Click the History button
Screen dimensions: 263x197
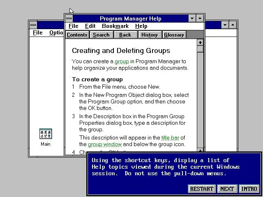pos(150,35)
